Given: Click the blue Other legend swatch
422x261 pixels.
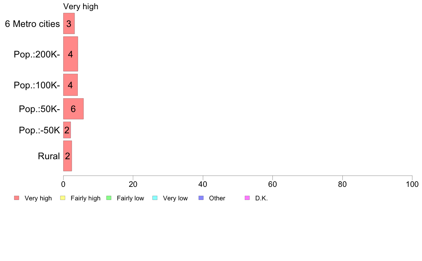Looking at the screenshot, I should [201, 198].
